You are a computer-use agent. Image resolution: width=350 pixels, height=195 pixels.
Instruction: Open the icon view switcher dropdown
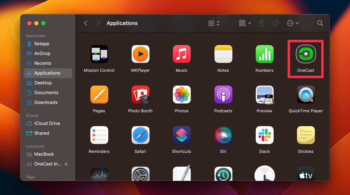pyautogui.click(x=214, y=23)
